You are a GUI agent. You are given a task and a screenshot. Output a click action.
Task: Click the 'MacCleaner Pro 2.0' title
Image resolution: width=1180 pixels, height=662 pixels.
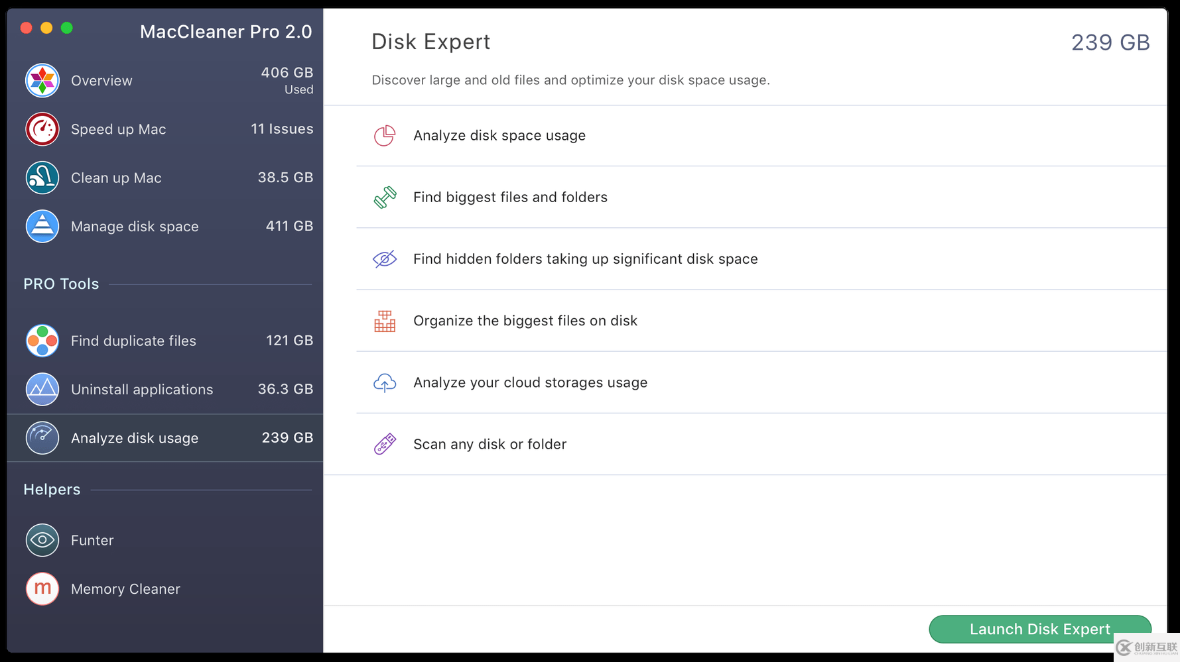coord(226,31)
